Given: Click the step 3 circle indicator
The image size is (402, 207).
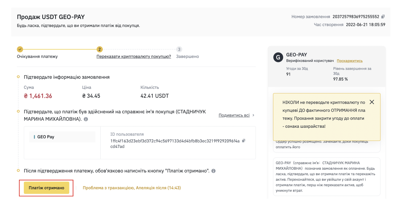Looking at the screenshot, I should pos(179,49).
